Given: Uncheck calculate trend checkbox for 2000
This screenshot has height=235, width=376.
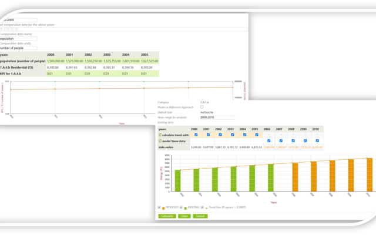Looking at the screenshot, I should [x=196, y=135].
